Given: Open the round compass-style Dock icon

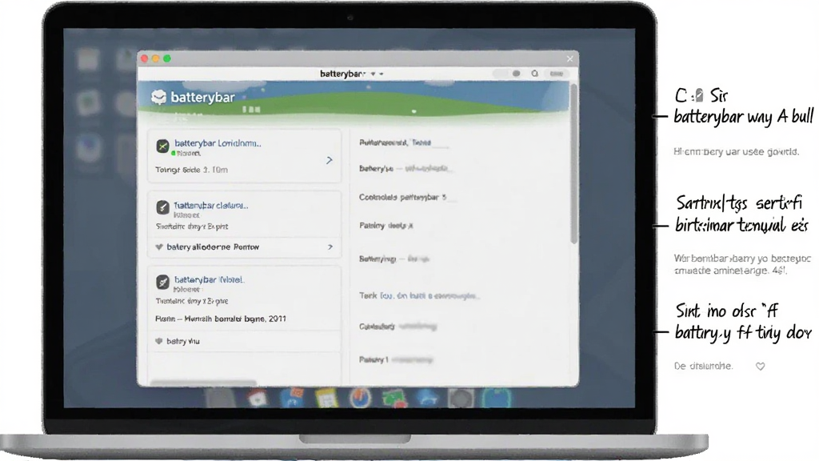Looking at the screenshot, I should [x=360, y=399].
